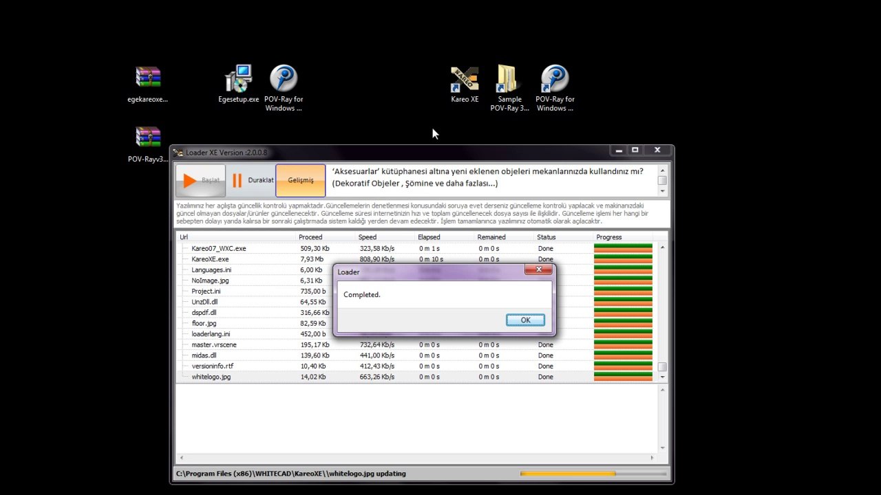This screenshot has width=881, height=495.
Task: Select the dspdf.dll file entry
Action: 204,313
